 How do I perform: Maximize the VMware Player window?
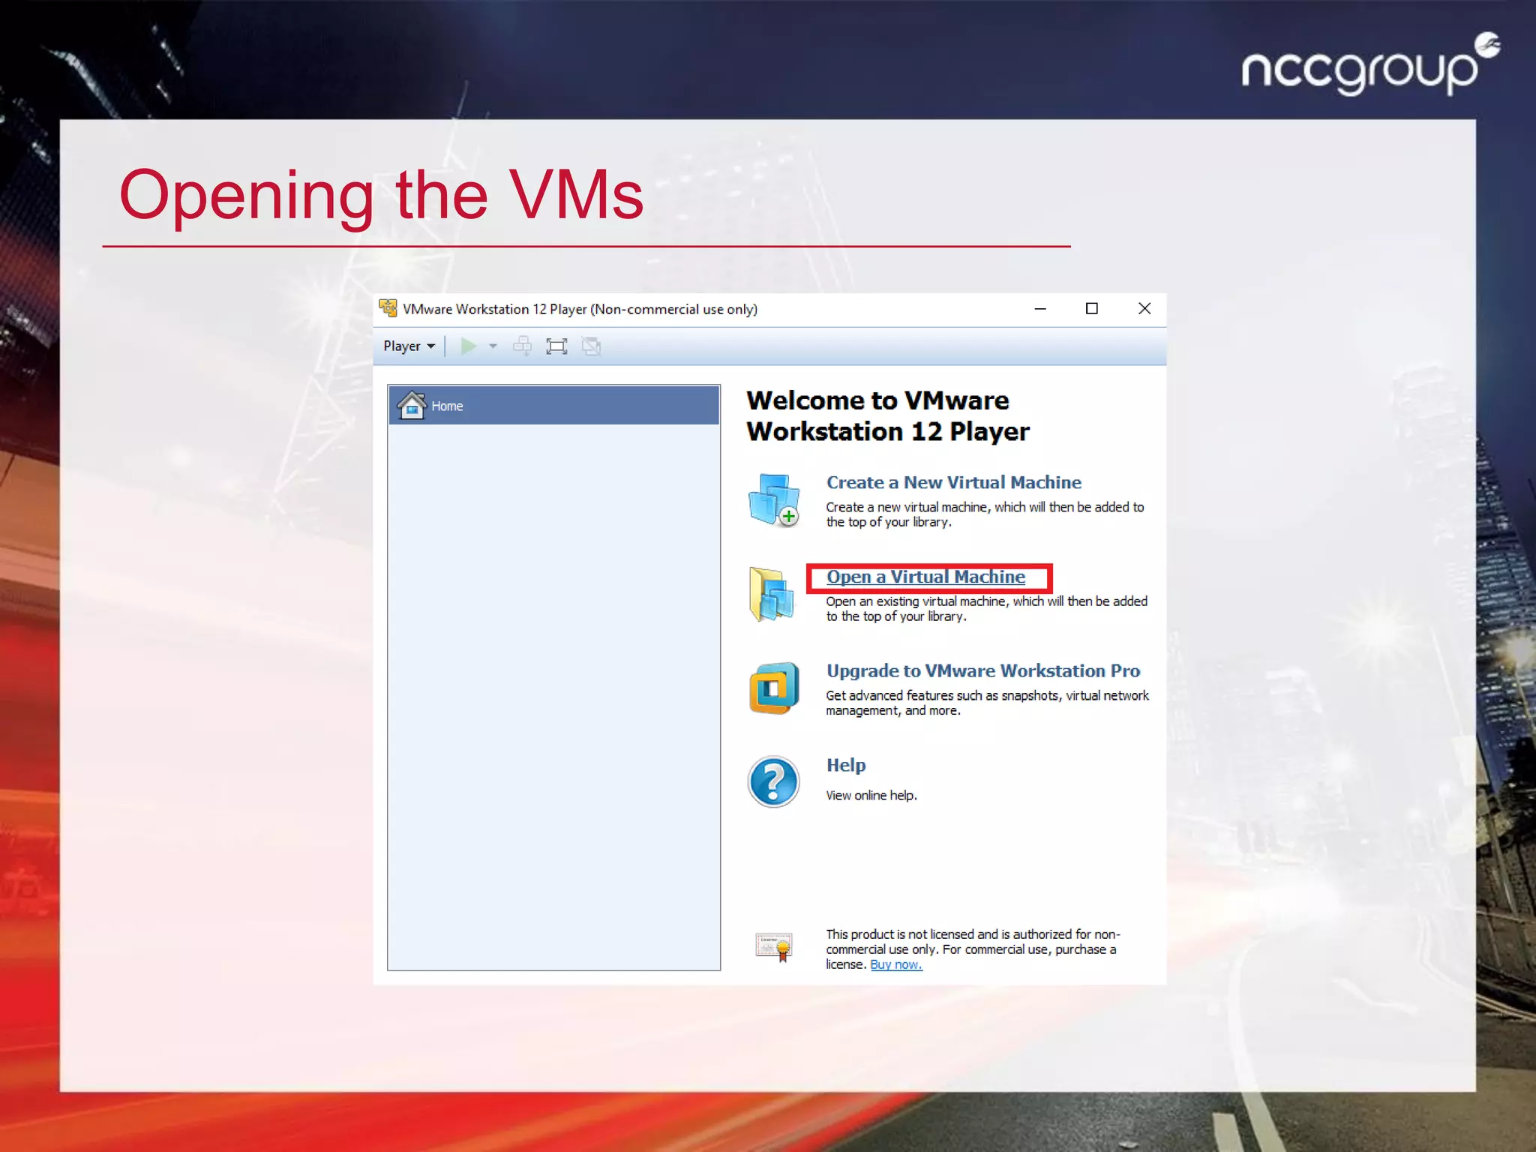(x=1092, y=309)
